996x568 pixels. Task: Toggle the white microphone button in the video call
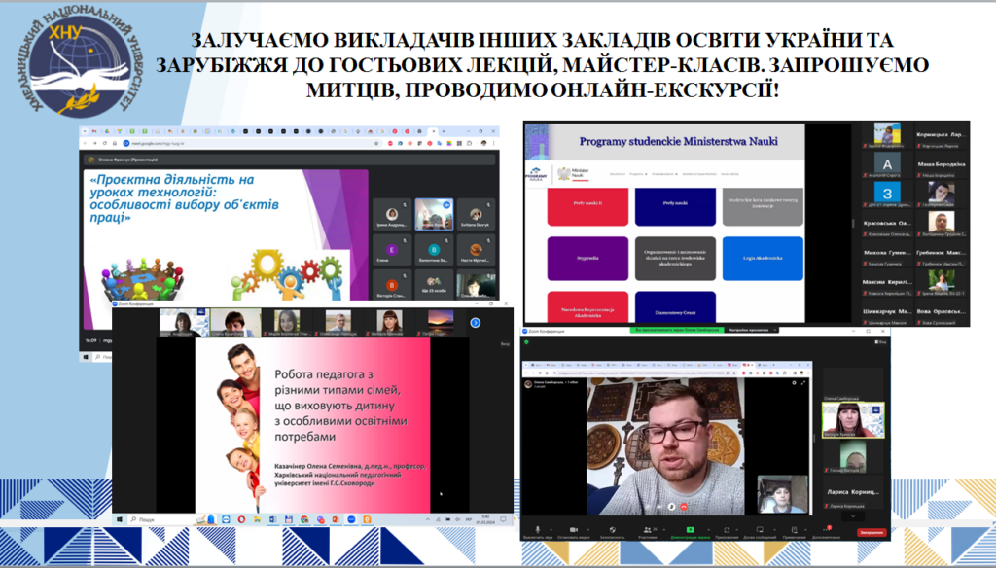pos(671,507)
